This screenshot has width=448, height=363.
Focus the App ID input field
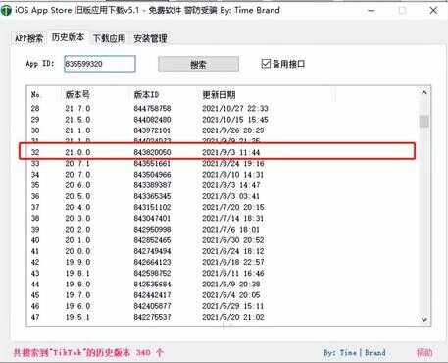tap(100, 64)
